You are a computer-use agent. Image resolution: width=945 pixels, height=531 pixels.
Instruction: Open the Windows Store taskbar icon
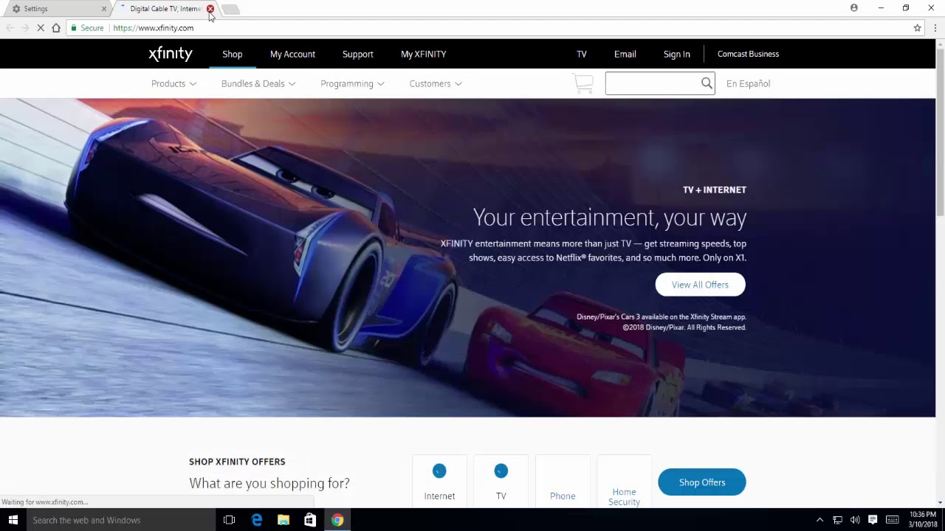(310, 520)
